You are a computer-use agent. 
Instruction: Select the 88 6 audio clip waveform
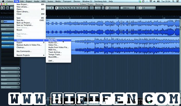pos(113,28)
